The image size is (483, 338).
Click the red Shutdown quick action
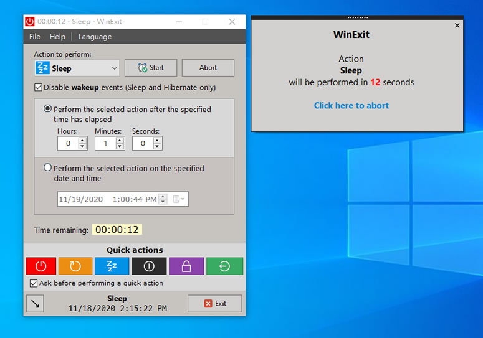(x=41, y=266)
